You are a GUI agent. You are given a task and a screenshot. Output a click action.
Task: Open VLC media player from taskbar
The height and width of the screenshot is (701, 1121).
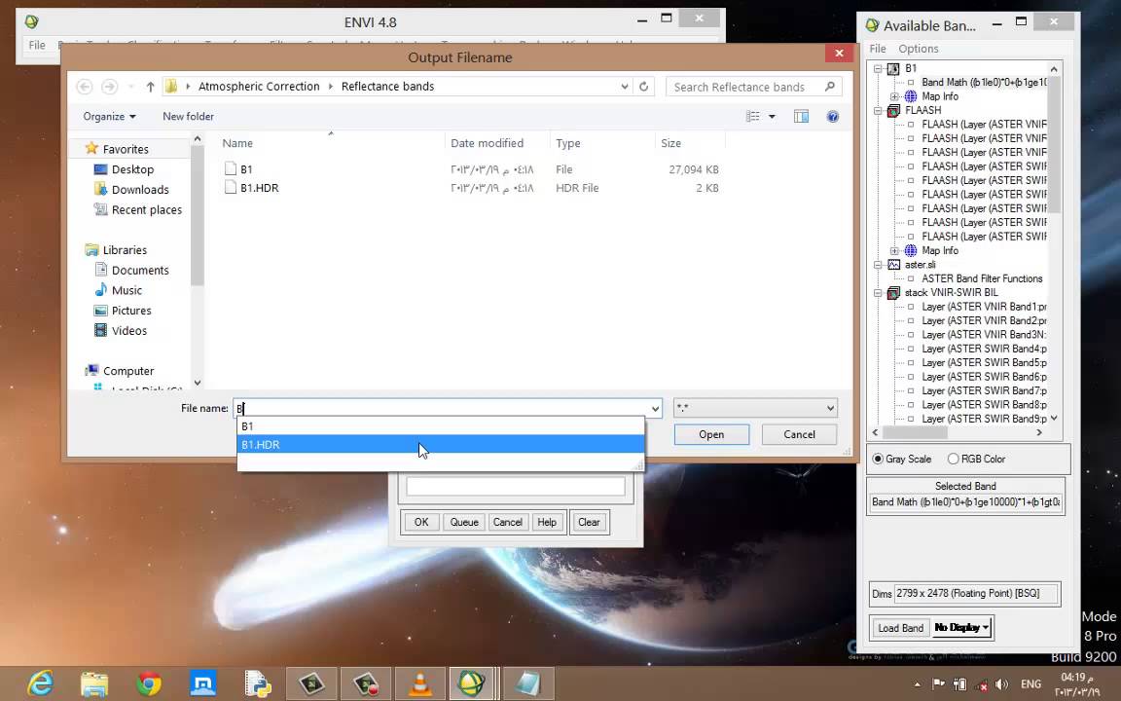(x=419, y=683)
